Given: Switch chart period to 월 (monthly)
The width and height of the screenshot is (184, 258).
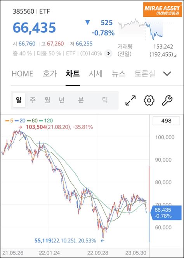Looking at the screenshot, I should coord(47,100).
